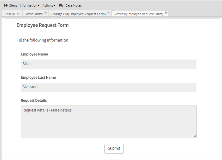Click the Employee Name field with Silvia
Screen dimensions: 222x160
click(108, 64)
